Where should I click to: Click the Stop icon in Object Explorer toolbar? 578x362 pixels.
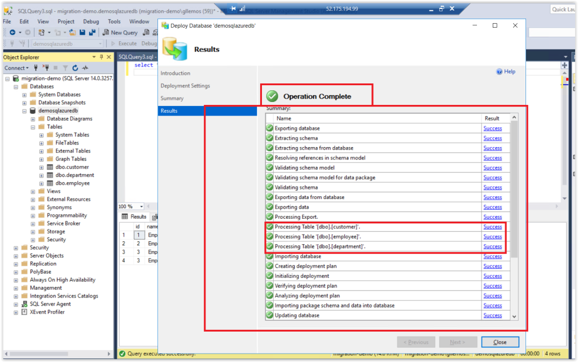click(56, 68)
